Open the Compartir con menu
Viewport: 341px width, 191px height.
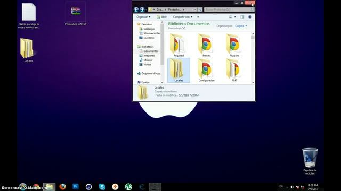click(183, 16)
